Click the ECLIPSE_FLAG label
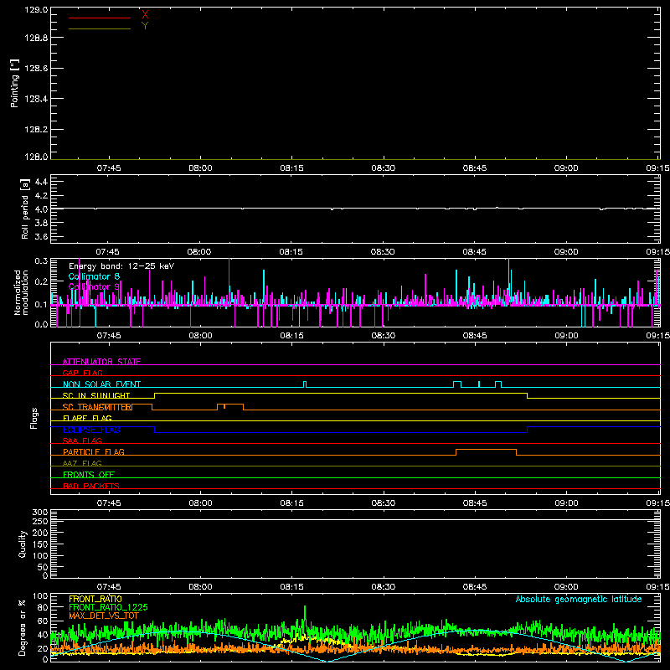 91,430
